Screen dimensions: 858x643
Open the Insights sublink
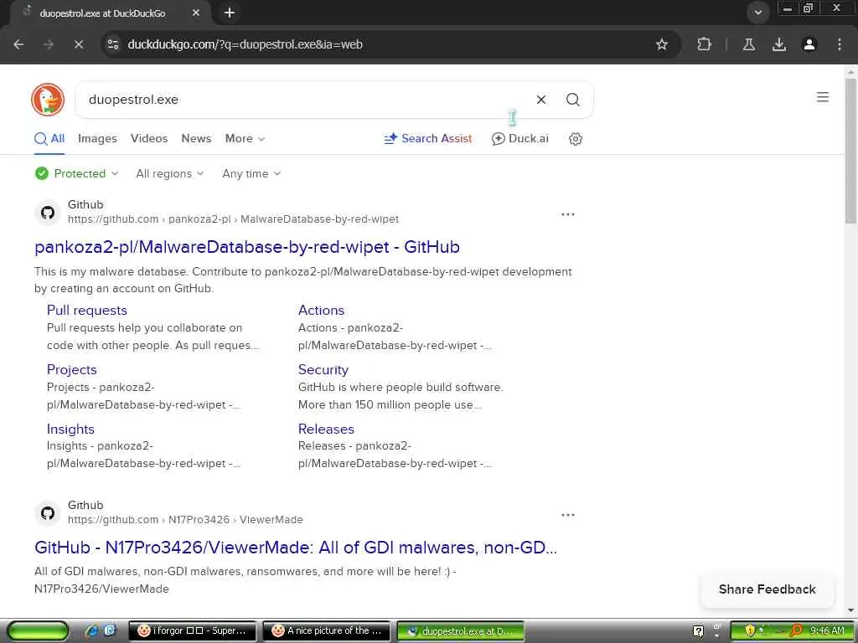(x=70, y=430)
